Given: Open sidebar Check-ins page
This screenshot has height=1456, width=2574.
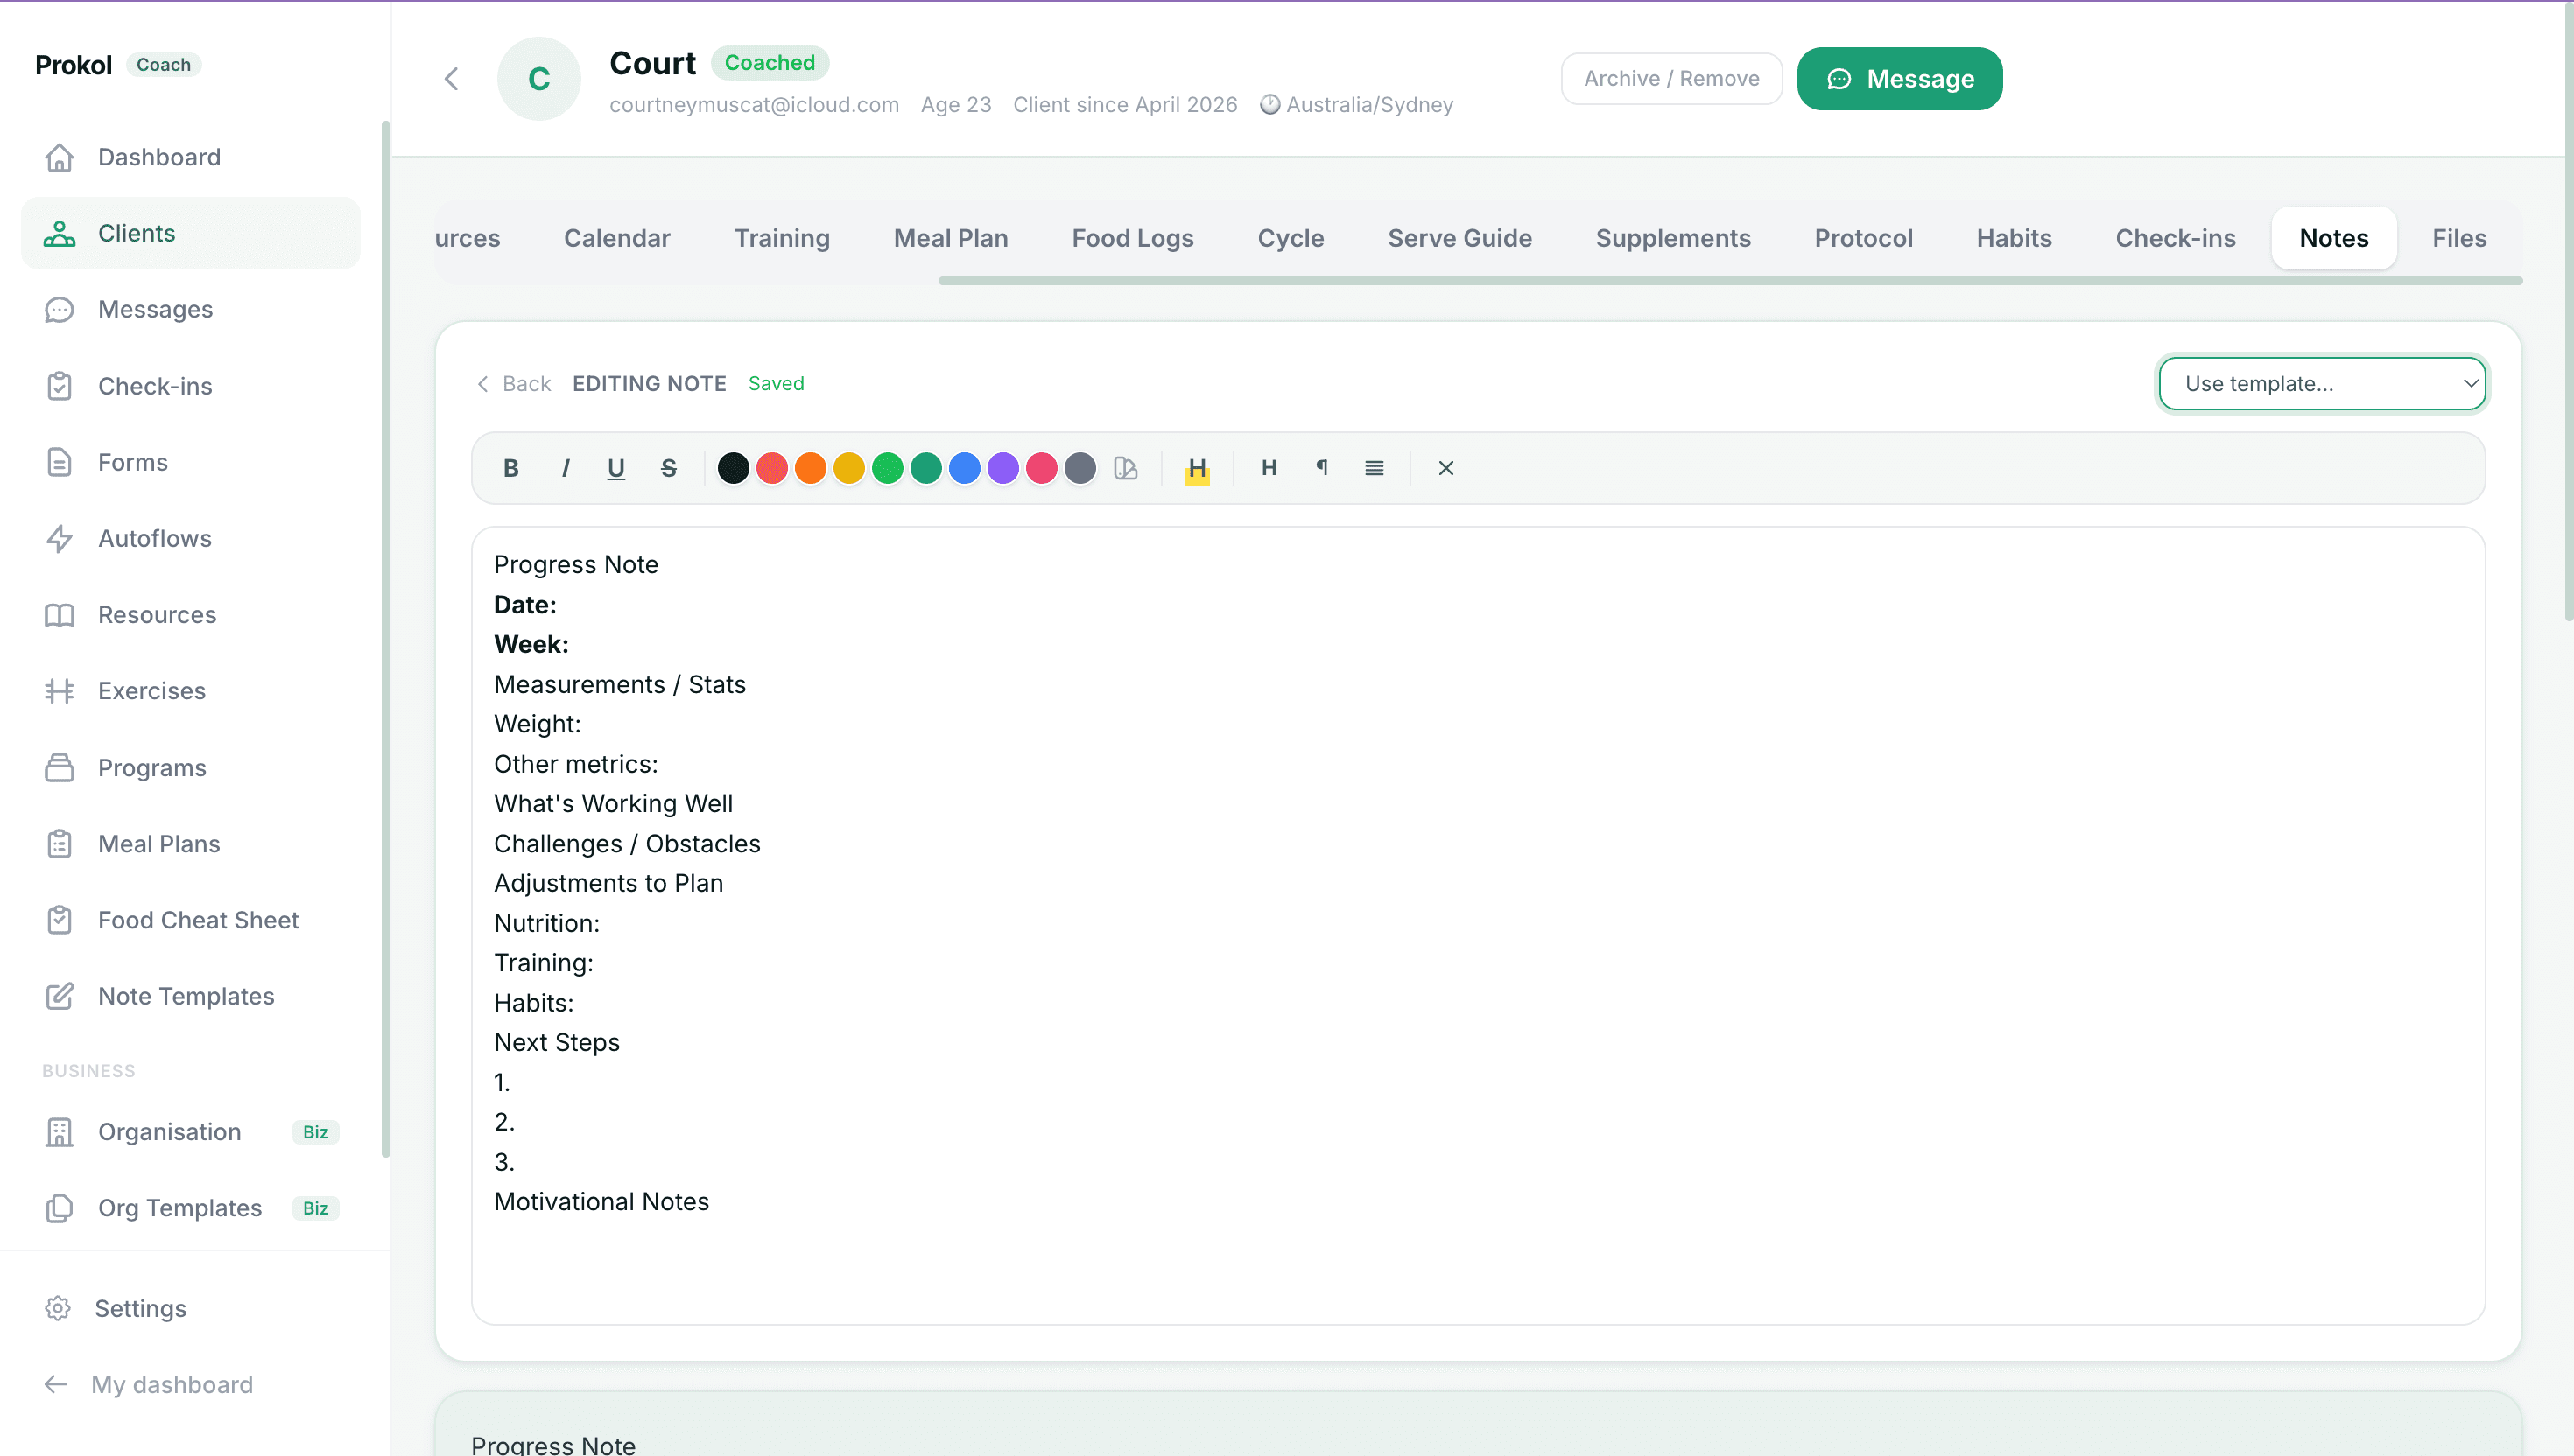Looking at the screenshot, I should [190, 386].
